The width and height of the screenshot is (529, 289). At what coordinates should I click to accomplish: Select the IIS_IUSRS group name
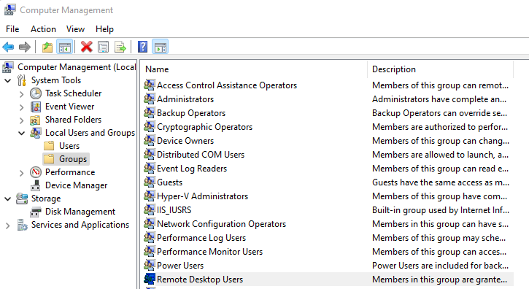tap(174, 210)
